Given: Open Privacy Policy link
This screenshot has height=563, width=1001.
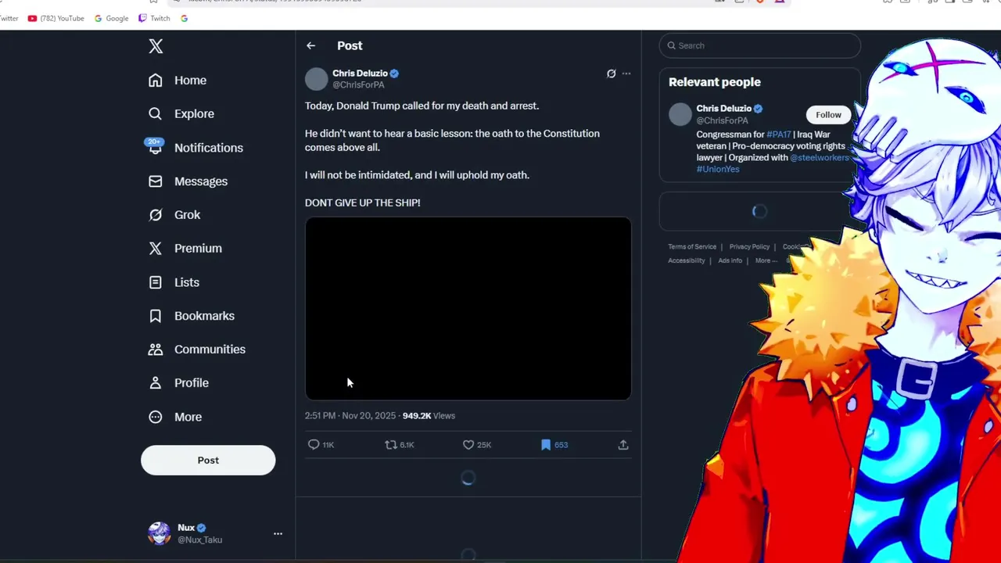Looking at the screenshot, I should (749, 247).
